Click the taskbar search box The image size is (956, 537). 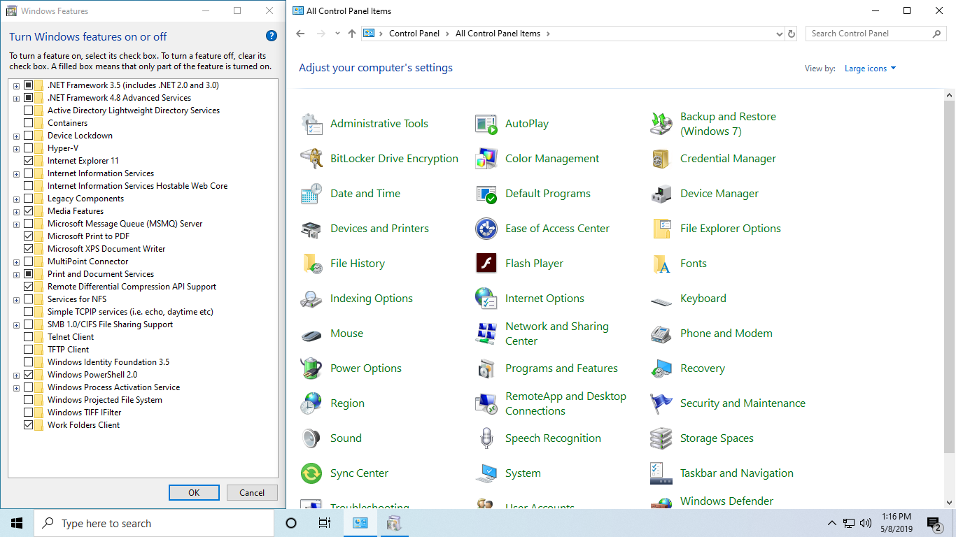(x=154, y=523)
